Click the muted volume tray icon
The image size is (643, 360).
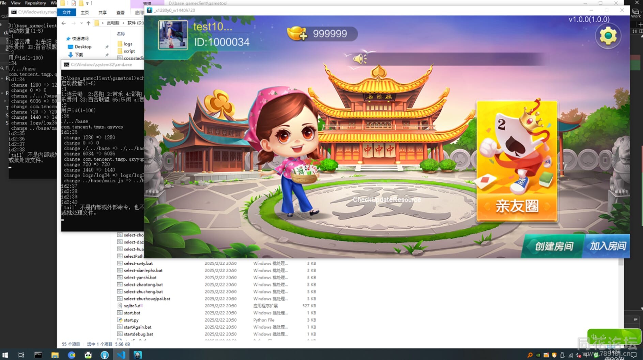tap(578, 355)
